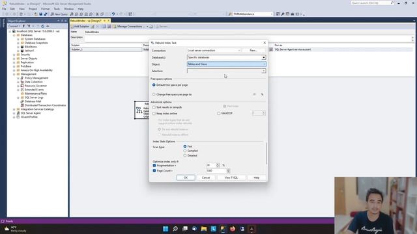Click the Windows Start button on taskbar

[165, 229]
